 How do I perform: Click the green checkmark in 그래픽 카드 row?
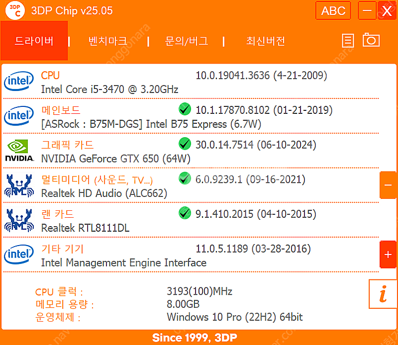click(185, 144)
